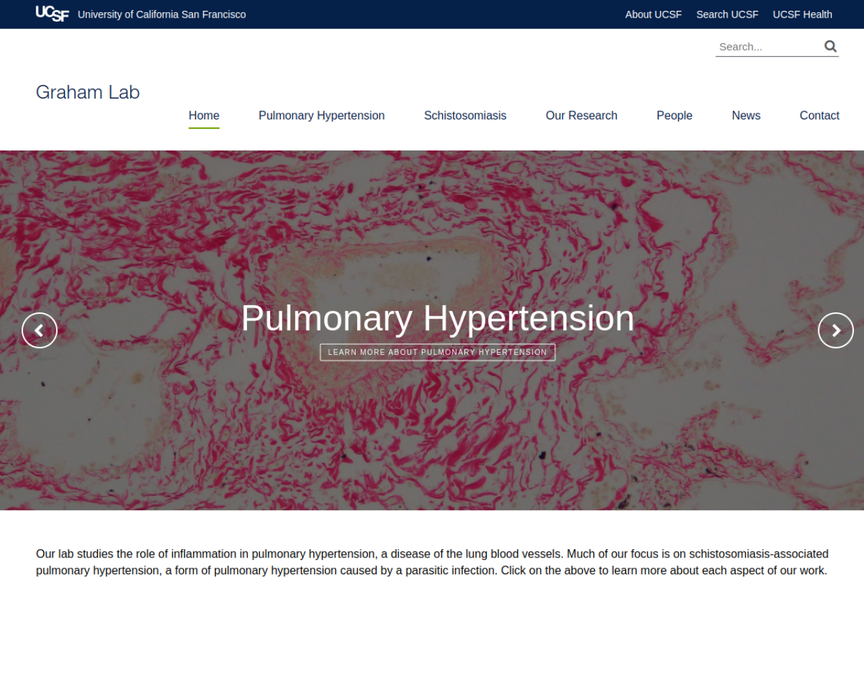Open About UCSF link
The image size is (864, 691).
pos(653,14)
